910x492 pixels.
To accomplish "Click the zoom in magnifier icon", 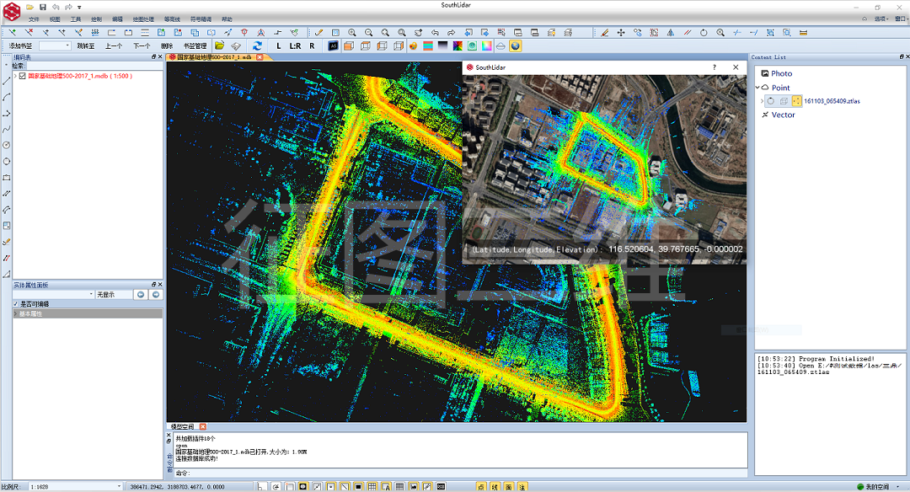I will coord(351,33).
